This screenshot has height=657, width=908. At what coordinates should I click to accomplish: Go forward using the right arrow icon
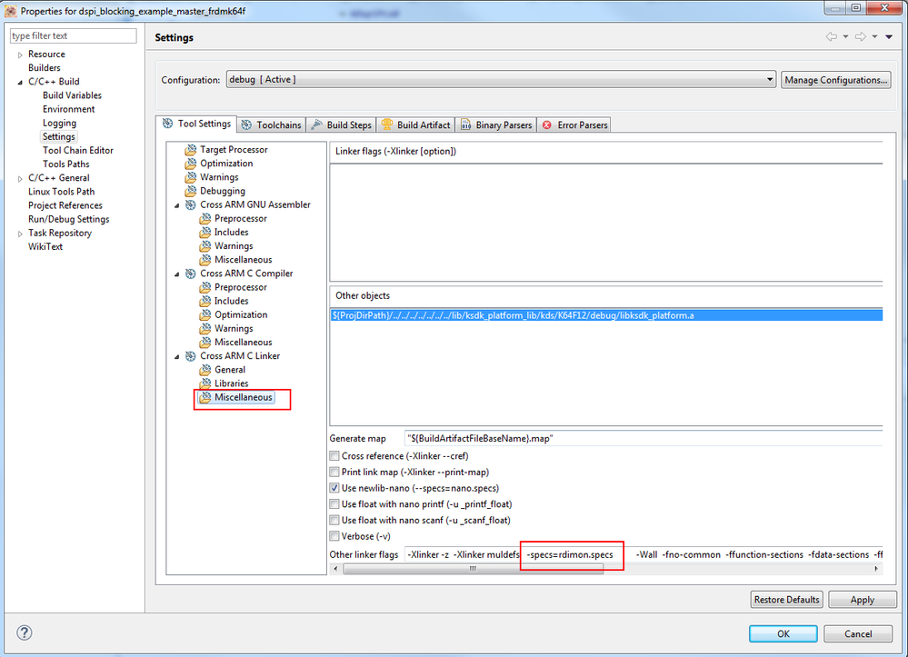point(861,37)
